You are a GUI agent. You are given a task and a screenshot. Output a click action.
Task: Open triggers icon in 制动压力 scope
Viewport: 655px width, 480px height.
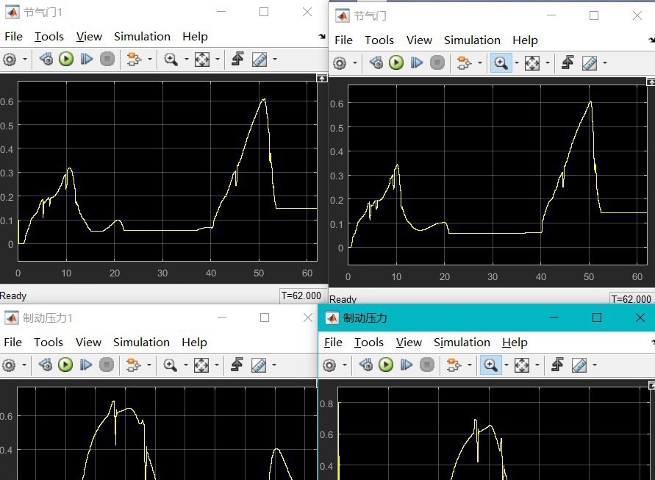click(x=557, y=365)
